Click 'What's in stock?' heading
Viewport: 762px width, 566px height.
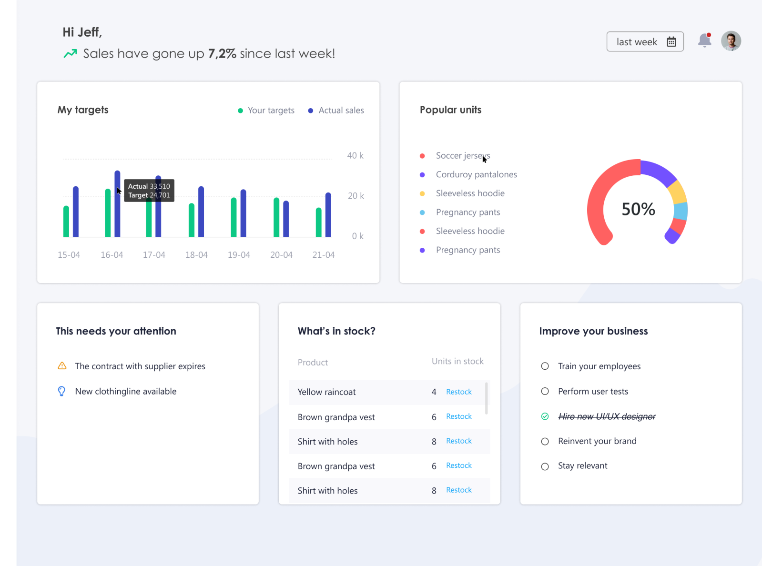tap(336, 331)
